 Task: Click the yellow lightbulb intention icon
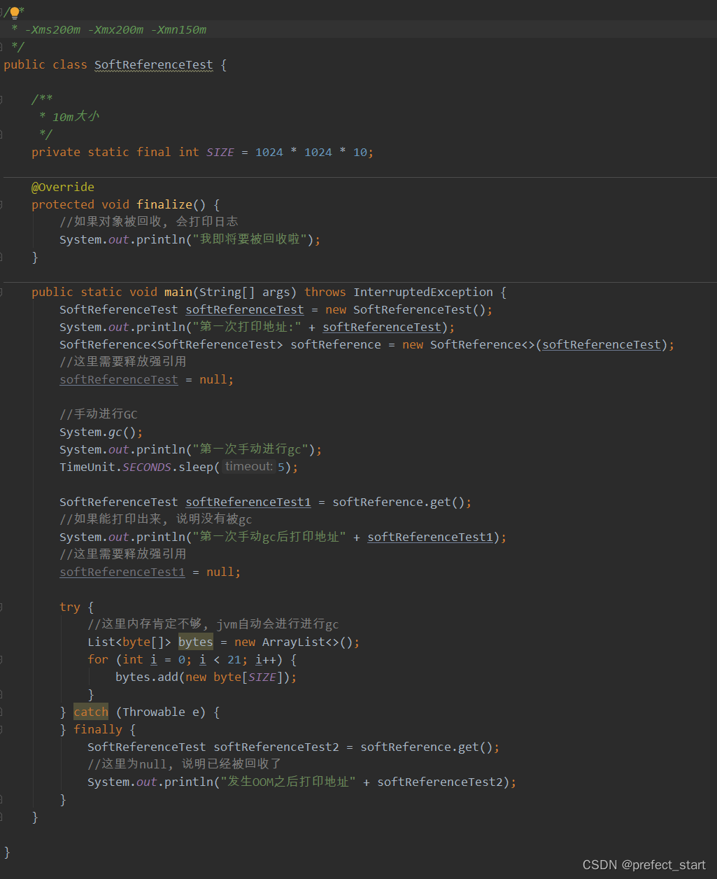pos(14,12)
